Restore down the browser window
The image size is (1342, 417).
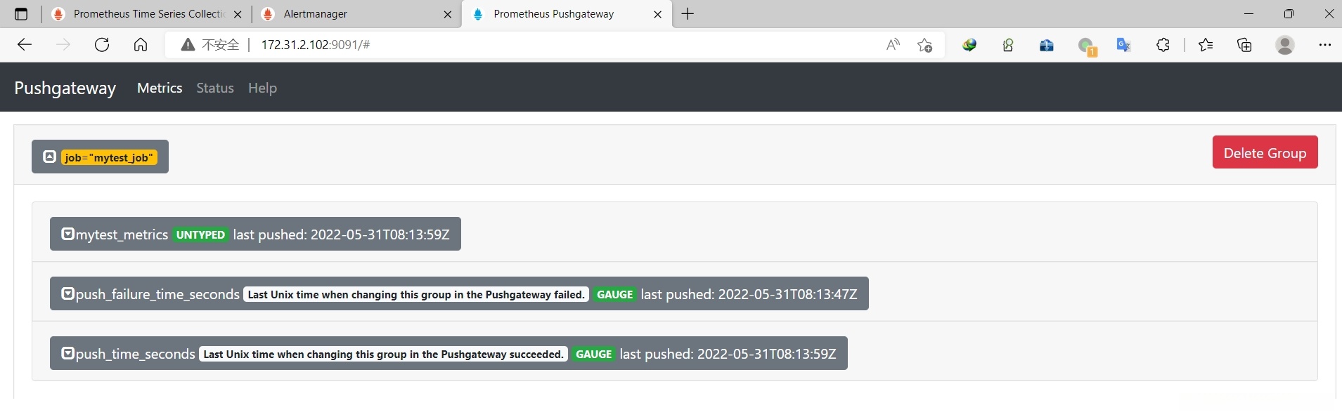pos(1289,13)
